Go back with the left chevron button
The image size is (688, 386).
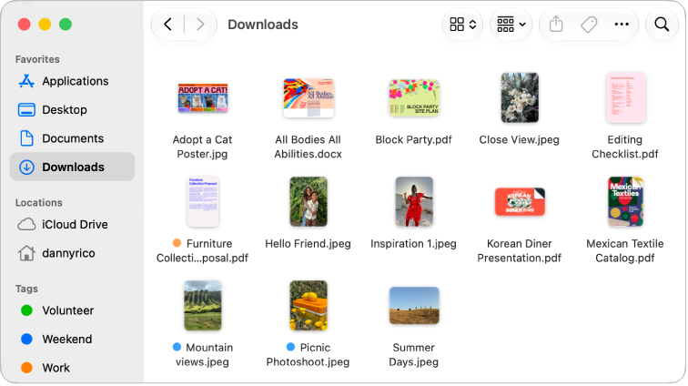[x=167, y=25]
